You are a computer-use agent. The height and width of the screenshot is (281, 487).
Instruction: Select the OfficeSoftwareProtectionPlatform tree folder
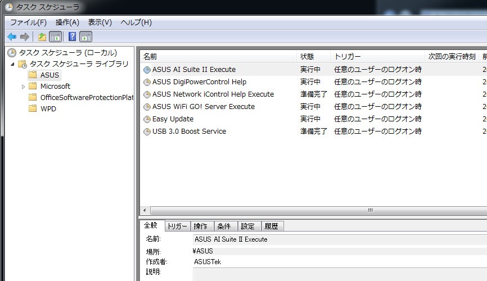(87, 97)
